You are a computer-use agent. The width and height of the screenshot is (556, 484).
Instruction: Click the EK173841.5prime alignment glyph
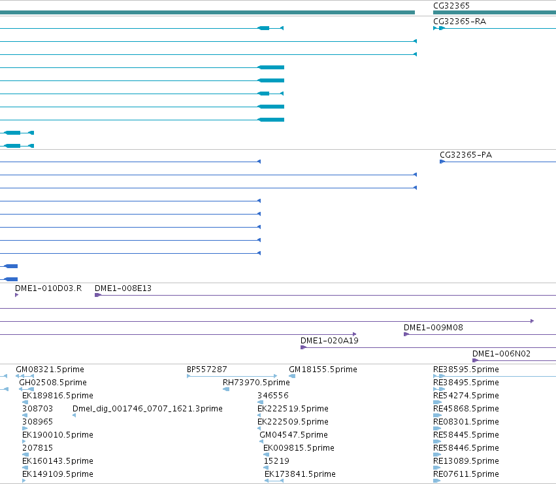coord(274,481)
